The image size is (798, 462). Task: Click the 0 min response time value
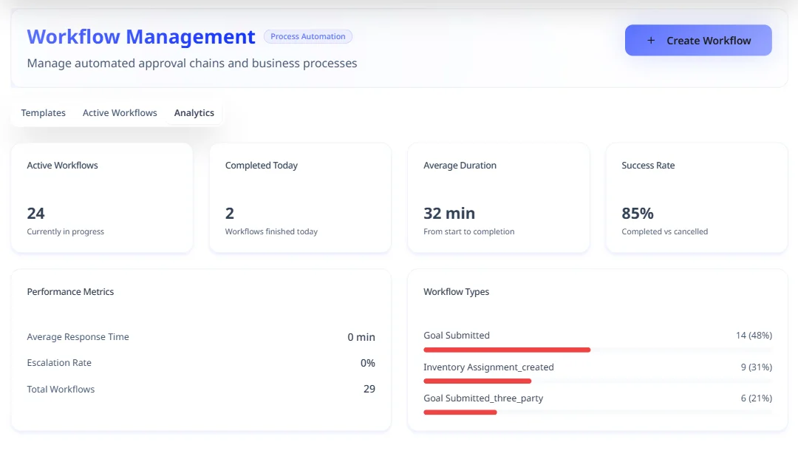pos(361,336)
